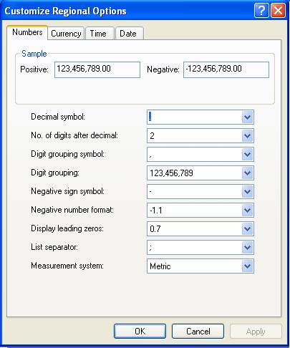Click the Measurement system label
Screen dimensions: 290x348
[67, 266]
